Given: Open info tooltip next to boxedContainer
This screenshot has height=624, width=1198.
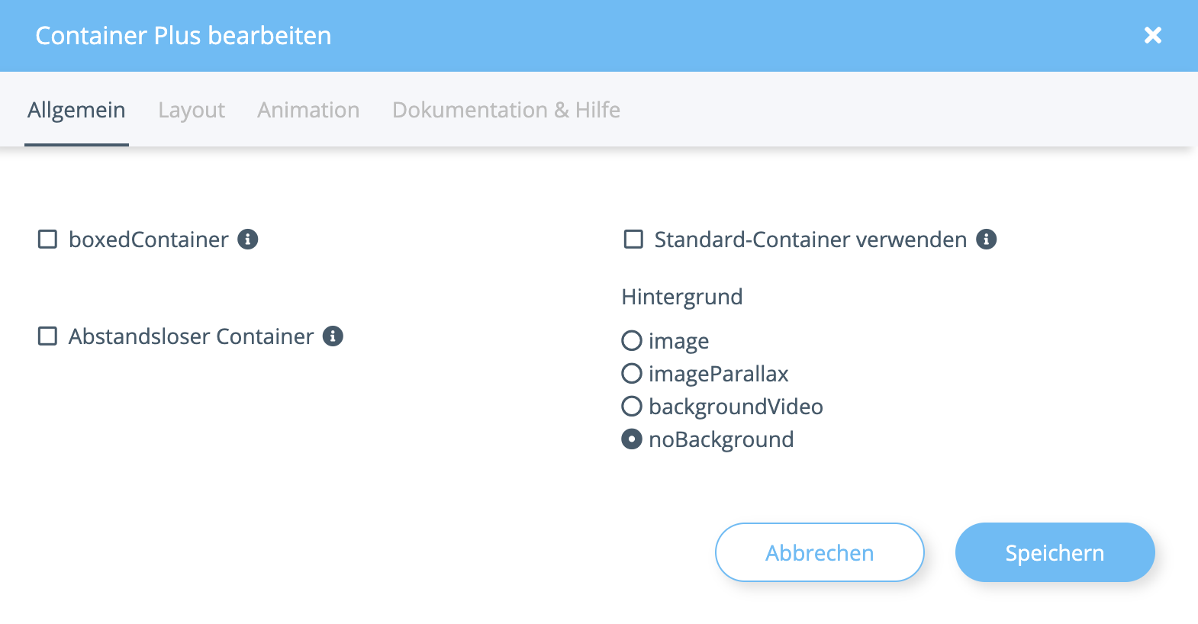Looking at the screenshot, I should (248, 240).
